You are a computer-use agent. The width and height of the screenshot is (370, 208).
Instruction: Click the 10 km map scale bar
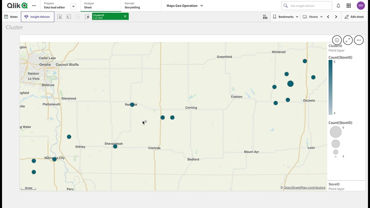click(28, 188)
